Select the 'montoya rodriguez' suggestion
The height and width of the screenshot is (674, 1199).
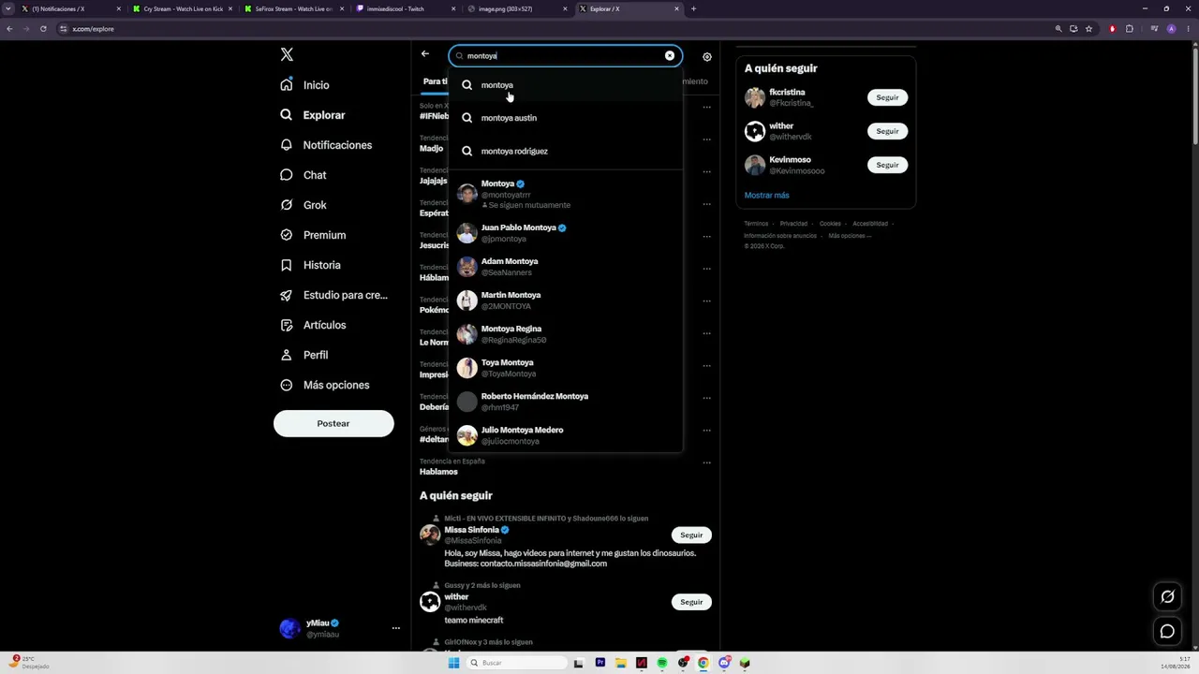coord(566,151)
